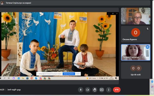
Task: Click the muted mic icon on Оксана Курило
Action: point(147,29)
